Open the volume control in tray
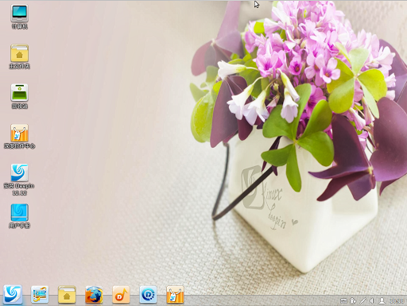The width and height of the screenshot is (407, 306). tap(372, 300)
